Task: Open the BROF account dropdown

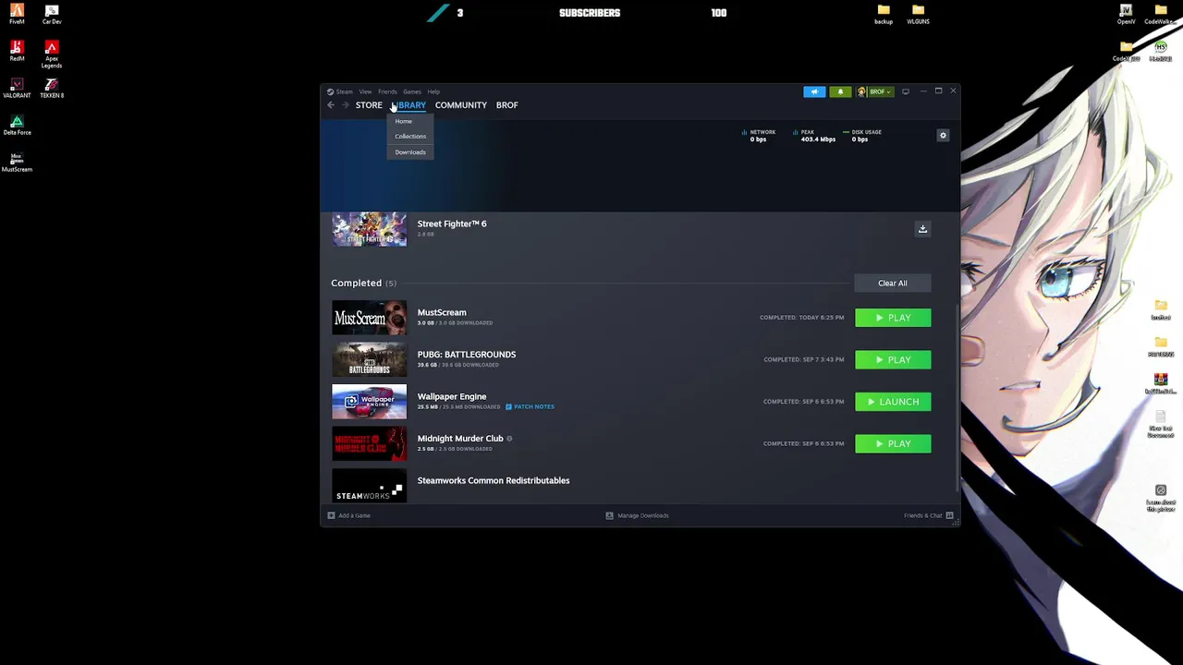Action: click(874, 91)
